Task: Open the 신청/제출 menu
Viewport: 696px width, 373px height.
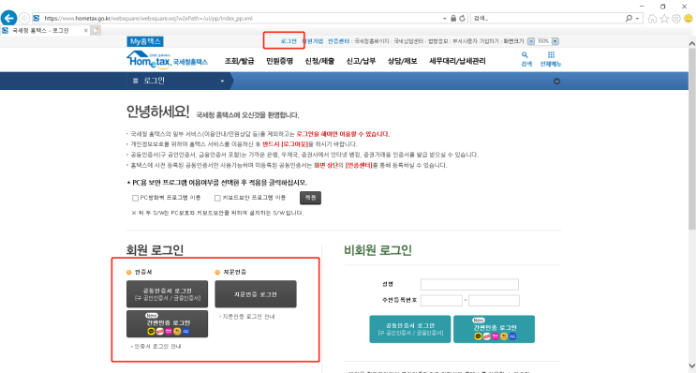Action: [319, 61]
